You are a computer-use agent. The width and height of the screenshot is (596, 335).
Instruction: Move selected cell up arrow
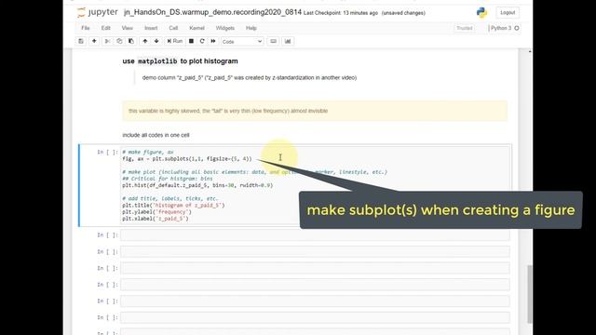click(x=145, y=41)
